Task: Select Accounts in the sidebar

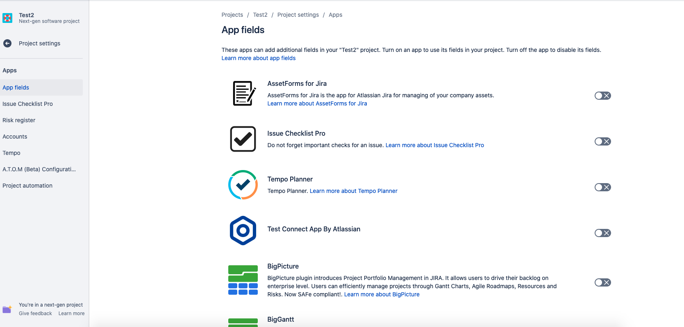Action: [x=41, y=137]
